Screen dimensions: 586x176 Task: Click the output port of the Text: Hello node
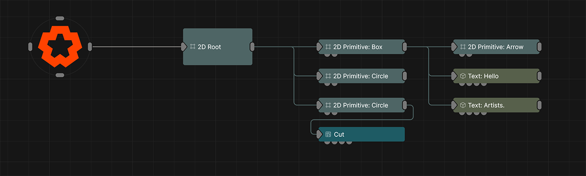tap(540, 76)
